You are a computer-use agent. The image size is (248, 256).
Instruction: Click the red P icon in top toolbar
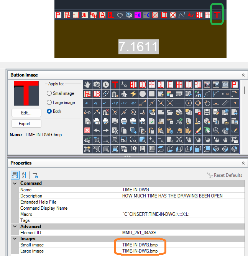tap(58, 15)
